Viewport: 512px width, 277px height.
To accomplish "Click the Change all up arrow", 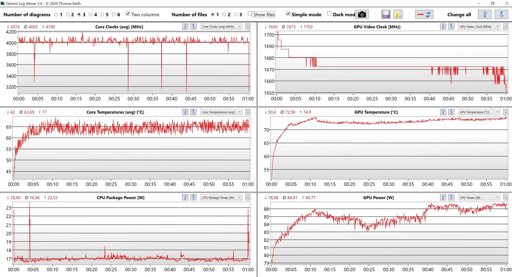I will 485,14.
